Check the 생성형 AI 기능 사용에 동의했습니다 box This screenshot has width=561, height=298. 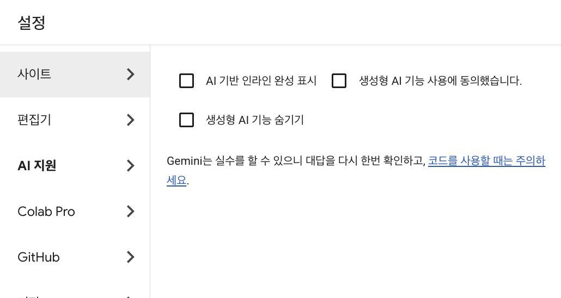(339, 80)
